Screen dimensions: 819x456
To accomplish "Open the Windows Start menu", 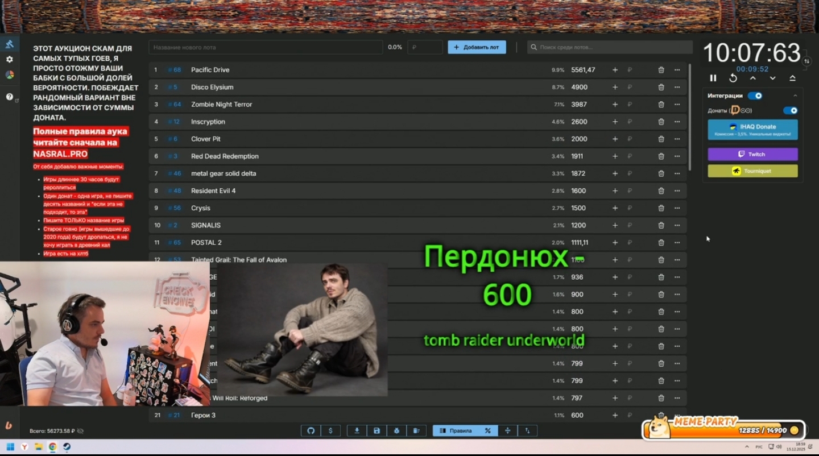I will [x=10, y=447].
